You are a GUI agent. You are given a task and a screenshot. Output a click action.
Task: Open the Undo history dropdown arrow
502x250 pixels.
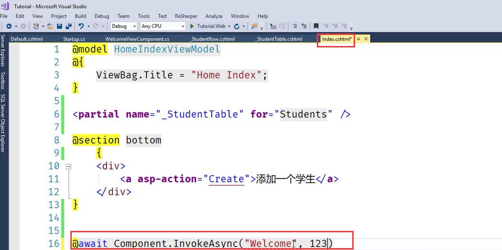pos(88,26)
